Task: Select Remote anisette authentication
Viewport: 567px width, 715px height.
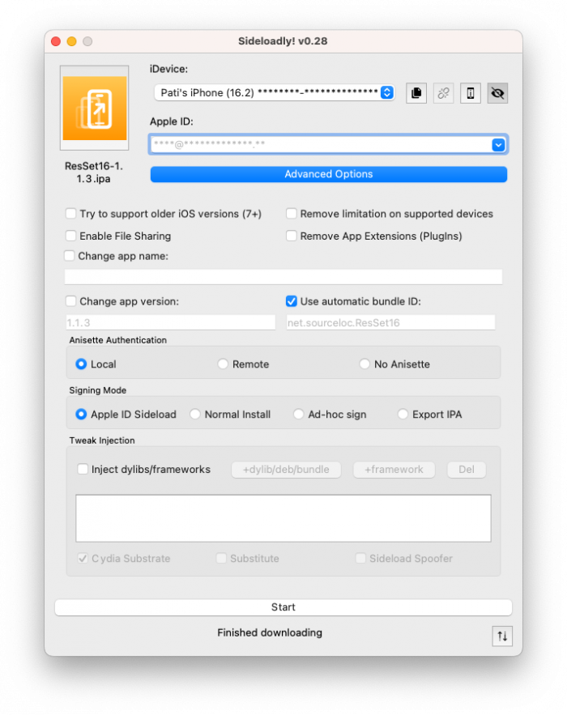Action: 223,364
